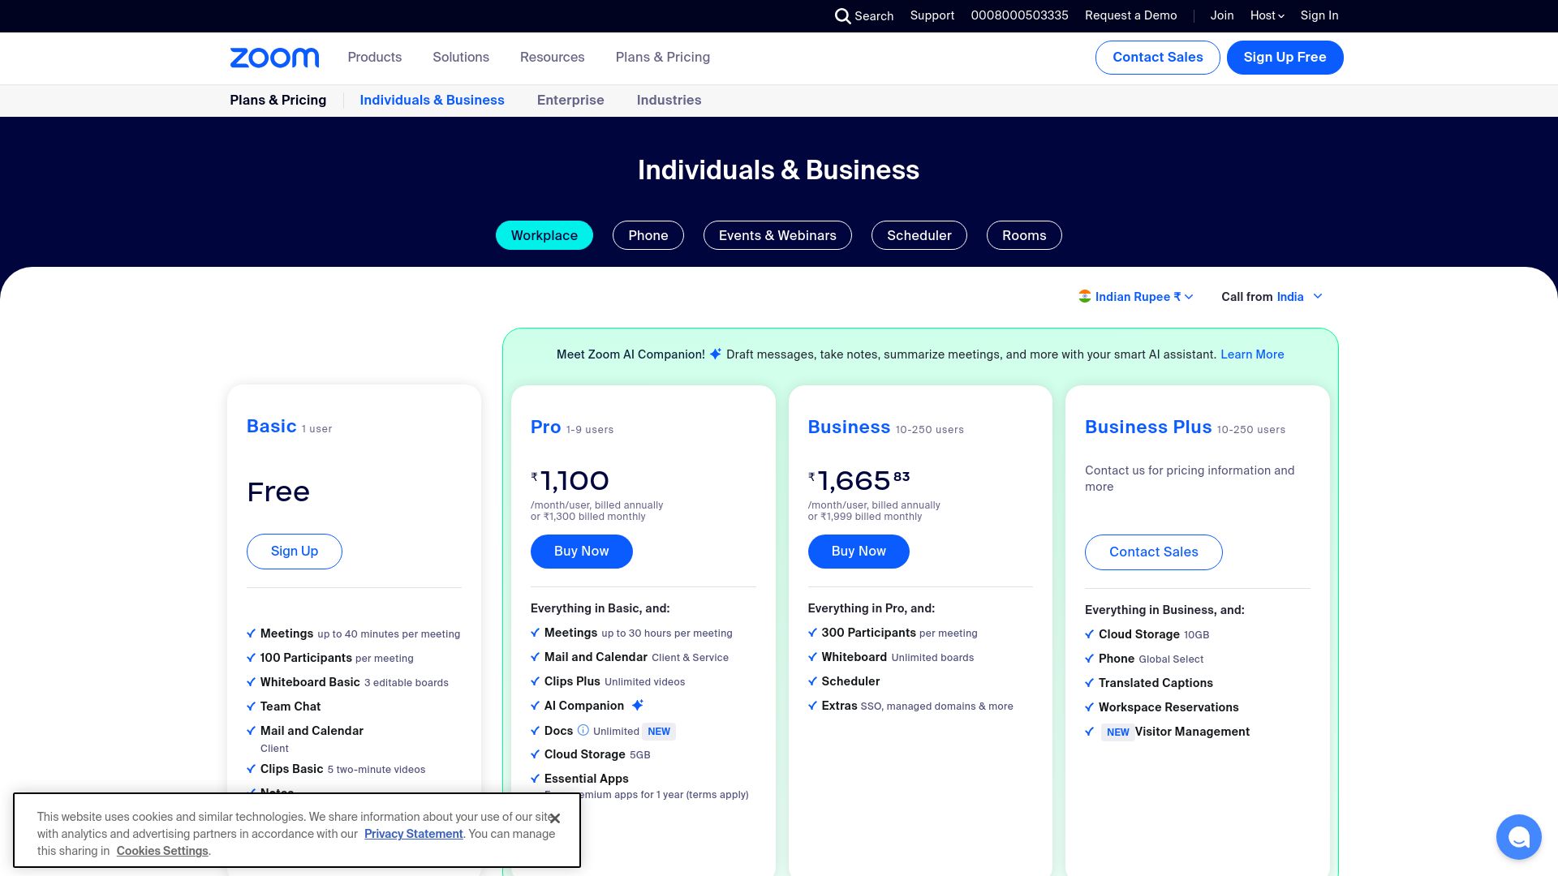Click the phone number 0008000503335
The height and width of the screenshot is (876, 1558).
1020,15
